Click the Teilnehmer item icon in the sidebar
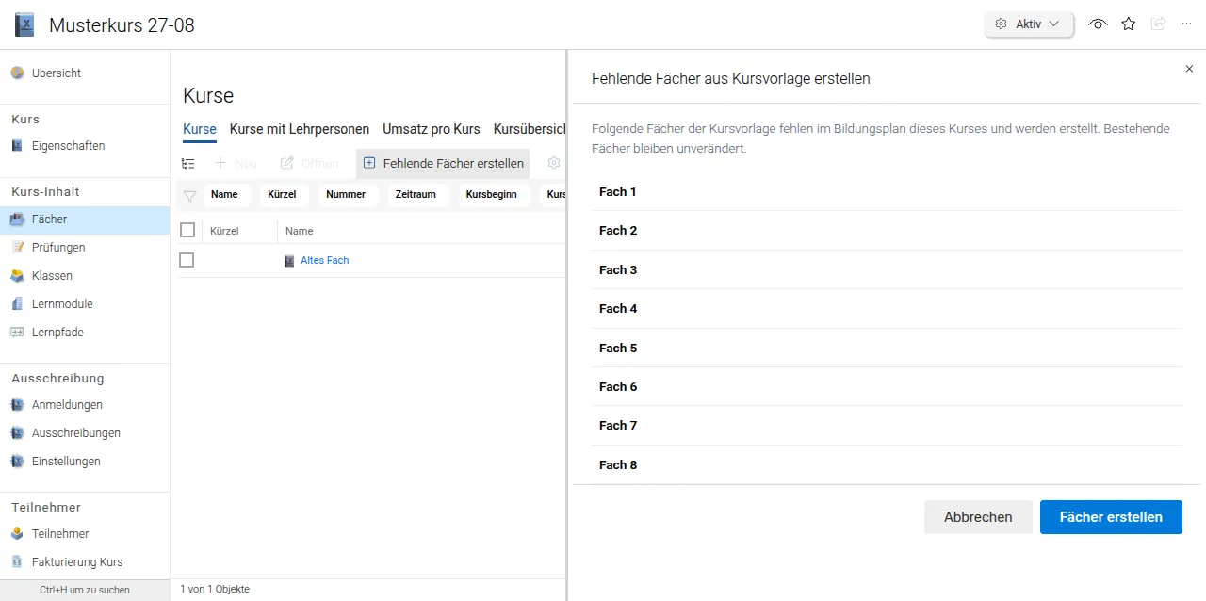This screenshot has height=601, width=1206. [17, 534]
